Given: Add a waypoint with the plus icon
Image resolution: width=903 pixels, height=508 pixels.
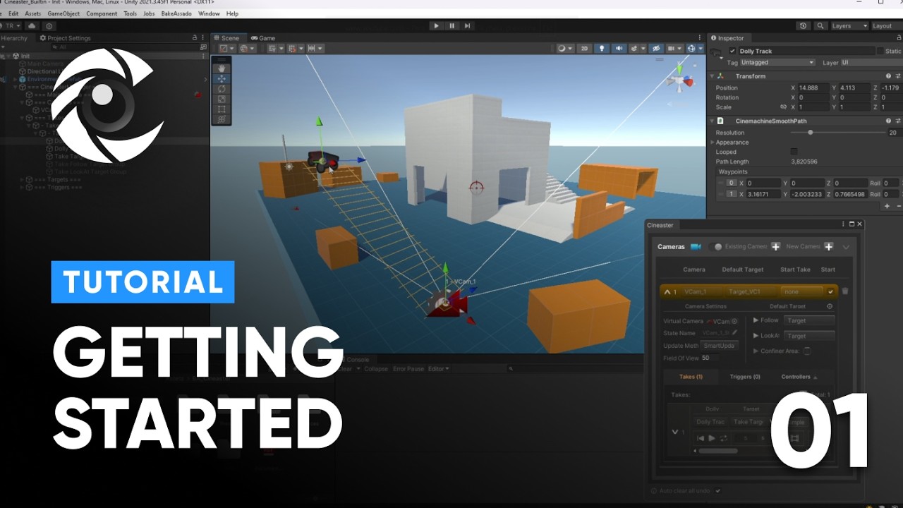Looking at the screenshot, I should [x=887, y=206].
